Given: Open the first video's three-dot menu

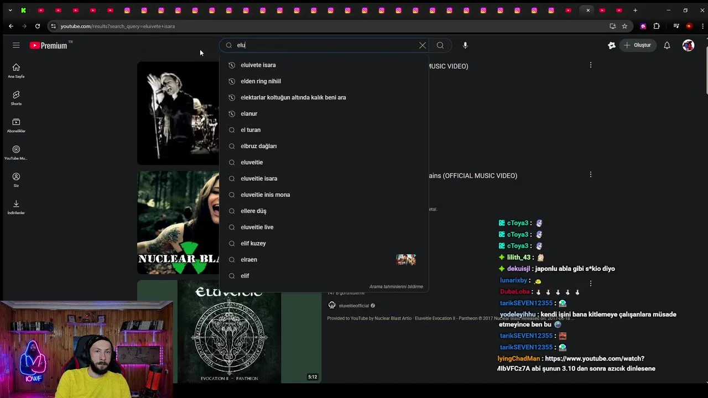Looking at the screenshot, I should click(x=590, y=65).
